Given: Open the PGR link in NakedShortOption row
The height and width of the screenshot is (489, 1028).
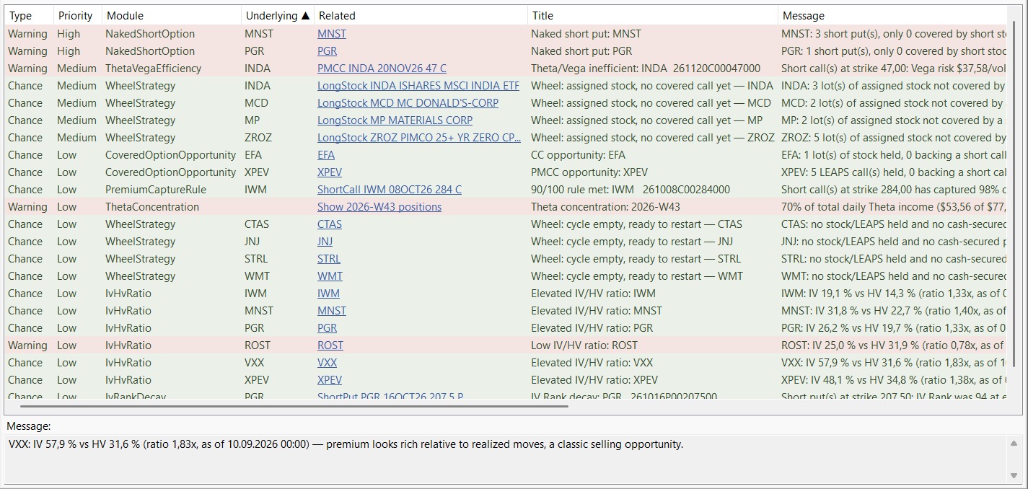Looking at the screenshot, I should tap(328, 51).
